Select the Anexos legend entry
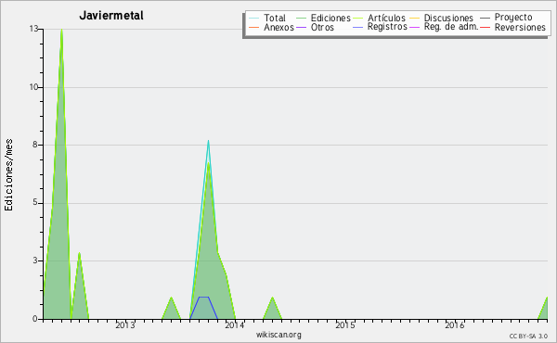Screen dimensions: 557x343 coord(271,27)
